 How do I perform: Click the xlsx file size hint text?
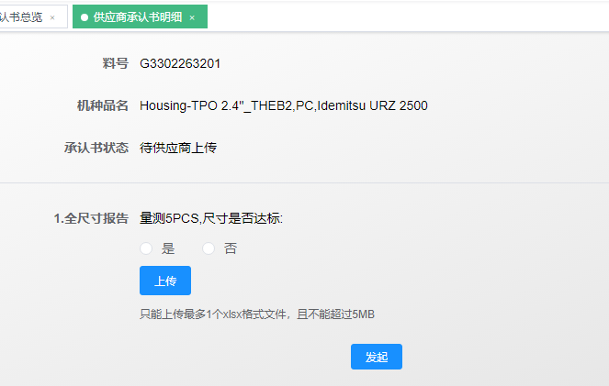pyautogui.click(x=257, y=314)
